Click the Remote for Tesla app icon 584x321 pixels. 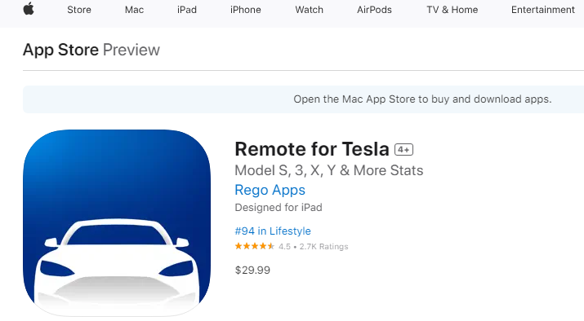[117, 223]
